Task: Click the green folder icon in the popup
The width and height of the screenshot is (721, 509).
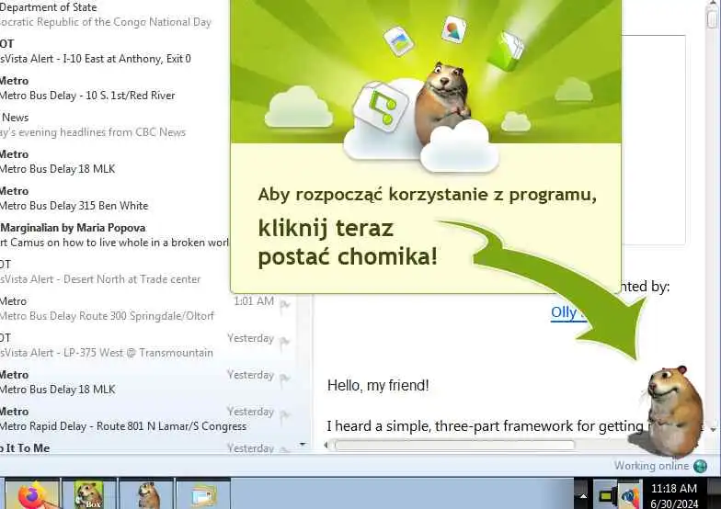Action: (x=505, y=51)
